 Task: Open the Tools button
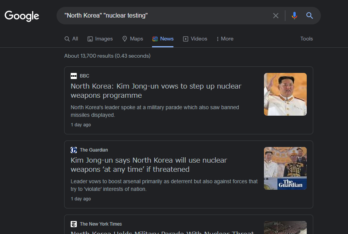coord(306,39)
